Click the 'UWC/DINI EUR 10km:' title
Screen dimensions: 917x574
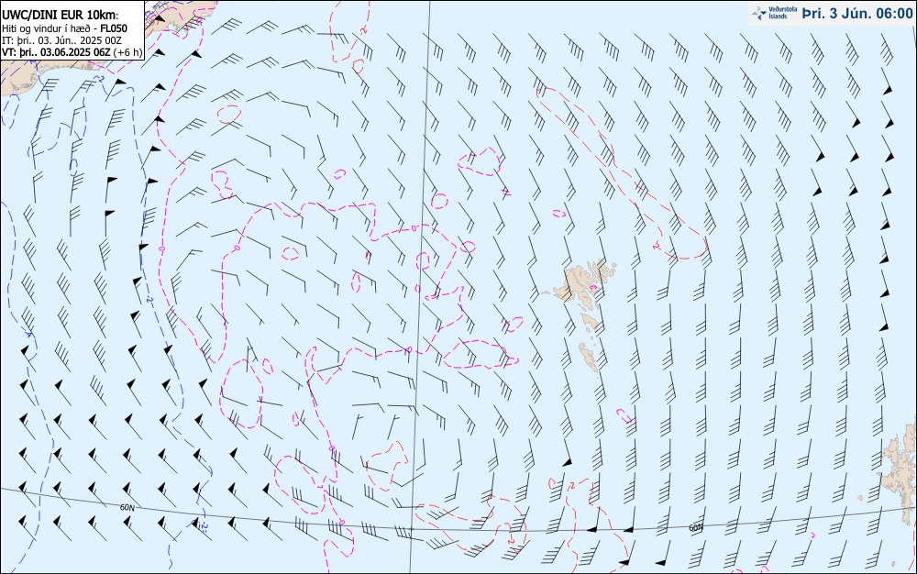point(61,16)
